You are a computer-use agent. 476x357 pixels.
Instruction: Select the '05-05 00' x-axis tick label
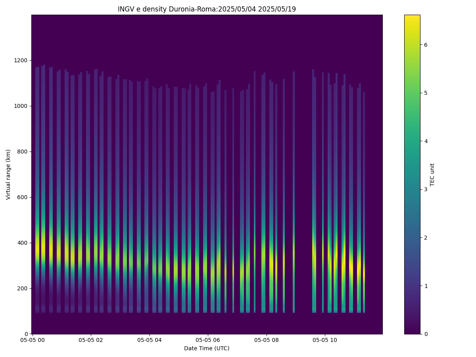click(33, 340)
